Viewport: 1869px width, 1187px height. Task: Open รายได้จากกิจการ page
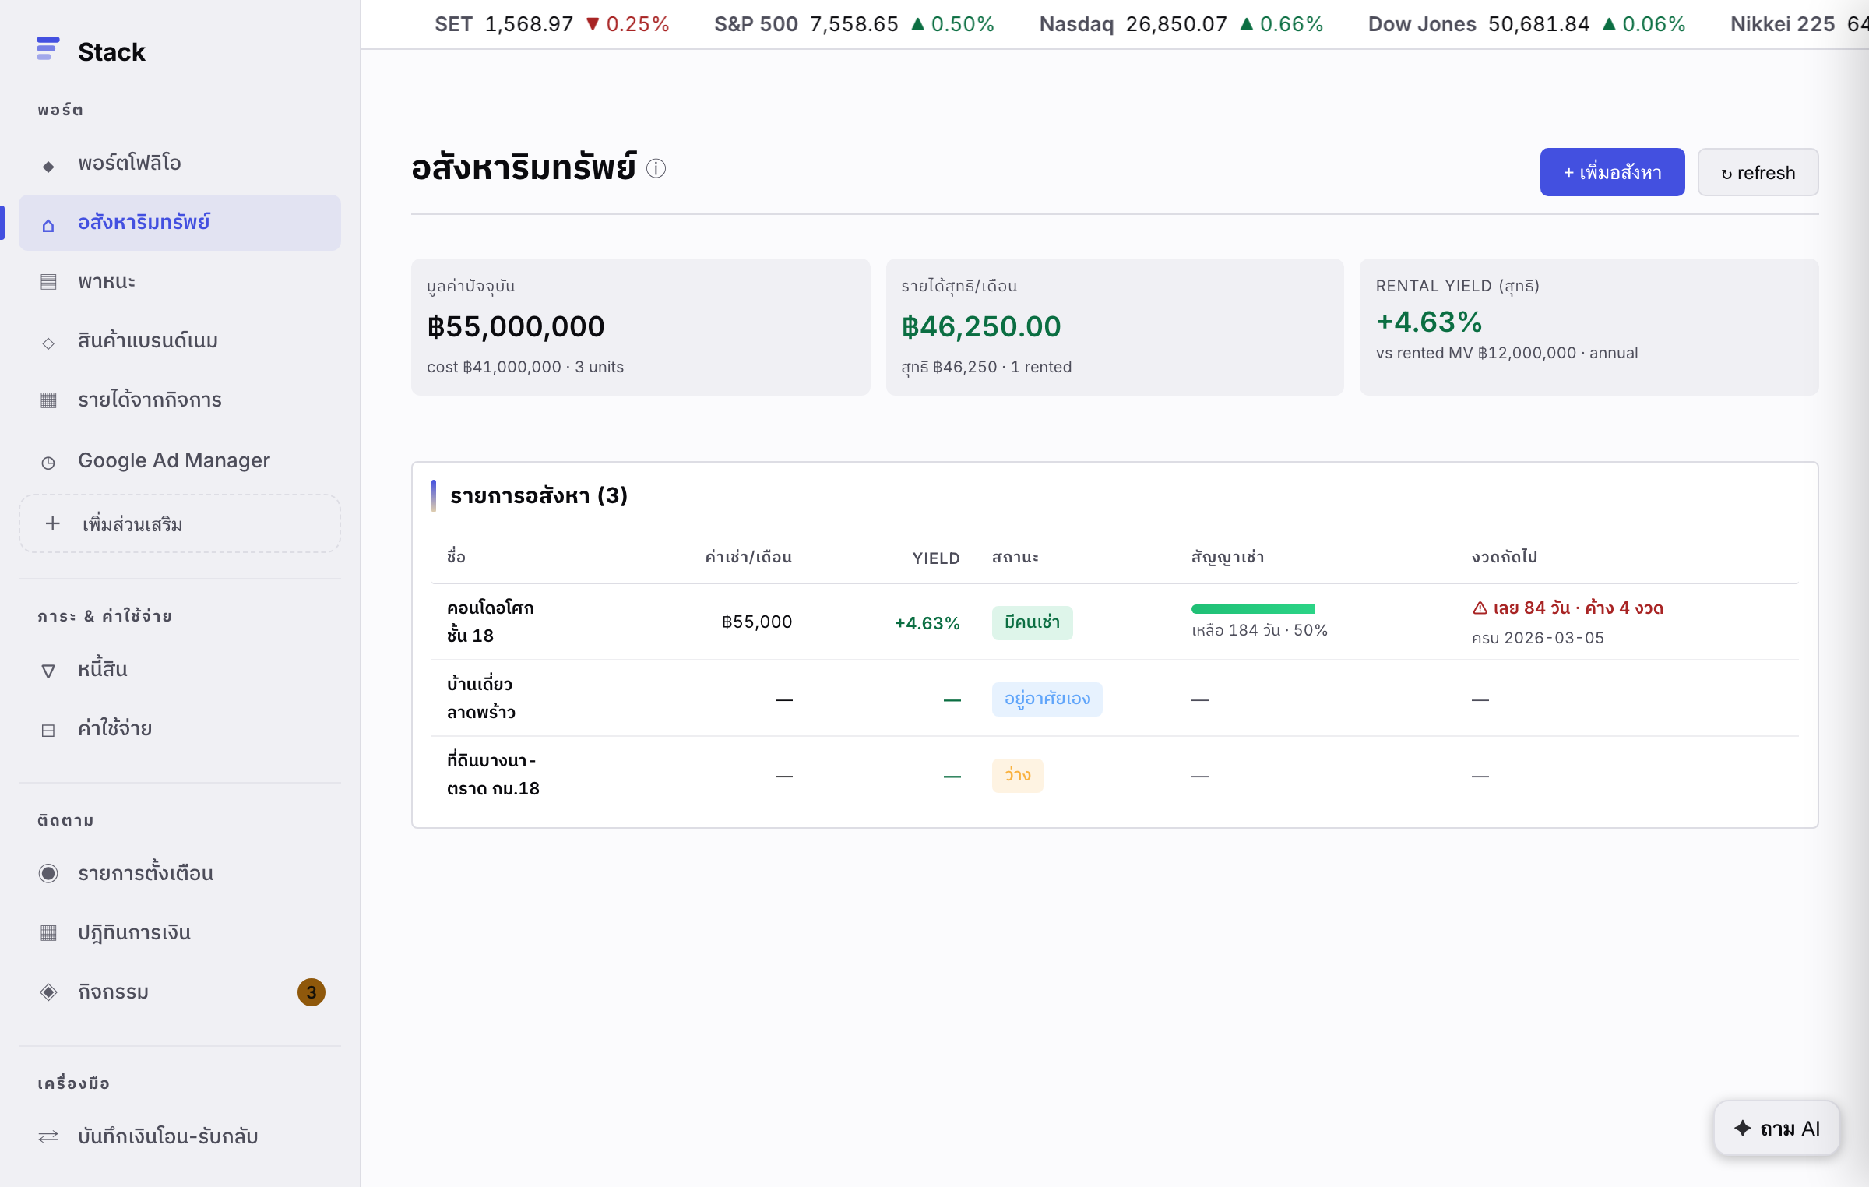[x=180, y=400]
